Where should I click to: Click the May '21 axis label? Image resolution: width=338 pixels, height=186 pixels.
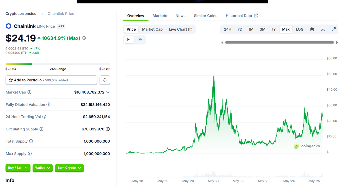pyautogui.click(x=213, y=181)
